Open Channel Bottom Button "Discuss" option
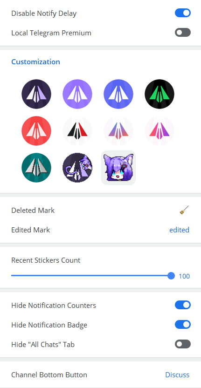Screen dimensions: 201x388 (177, 375)
